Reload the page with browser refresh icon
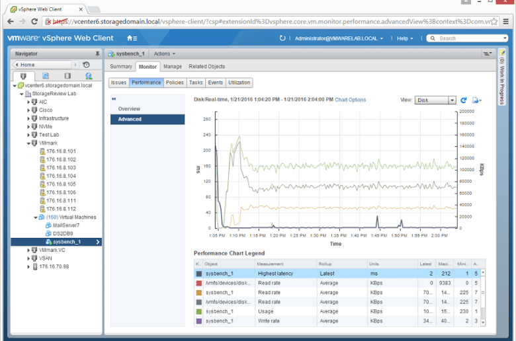 34,21
